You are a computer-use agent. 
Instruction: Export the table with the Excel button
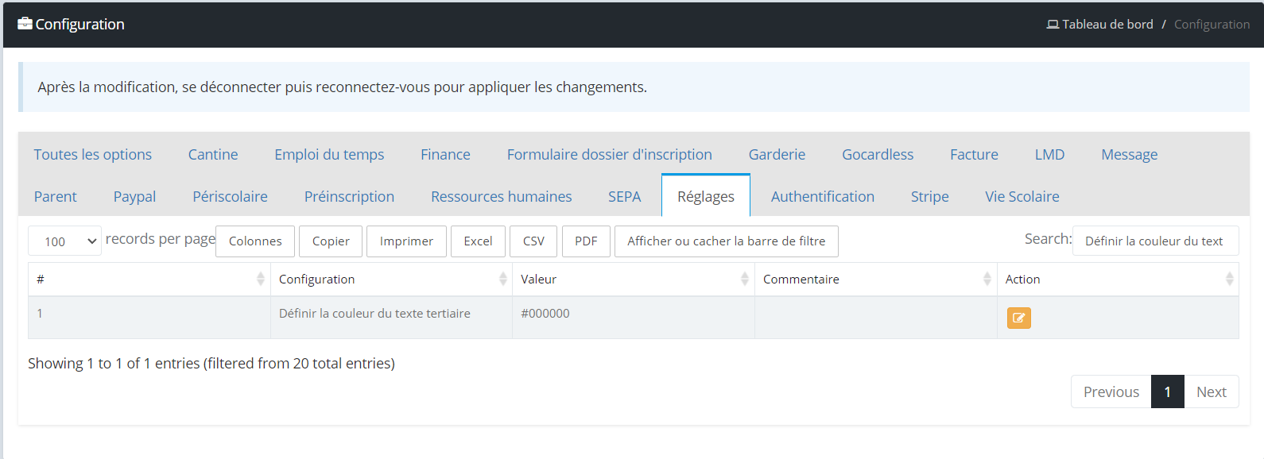tap(478, 241)
